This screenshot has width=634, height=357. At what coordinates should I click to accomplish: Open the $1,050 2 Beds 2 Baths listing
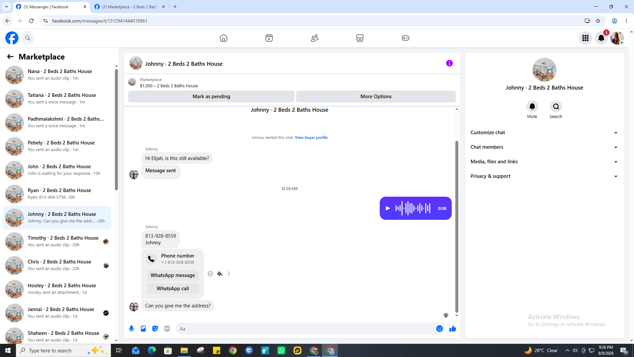point(169,86)
